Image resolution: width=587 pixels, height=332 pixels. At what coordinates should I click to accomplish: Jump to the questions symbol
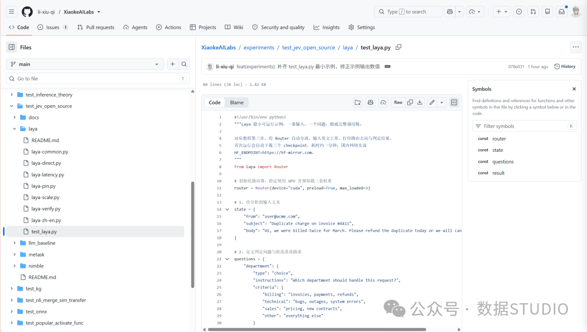[x=503, y=162]
